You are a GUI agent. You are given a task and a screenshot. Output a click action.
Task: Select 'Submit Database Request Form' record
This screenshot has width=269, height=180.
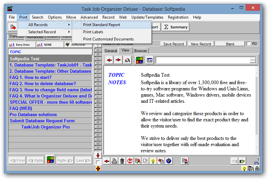[51, 121]
